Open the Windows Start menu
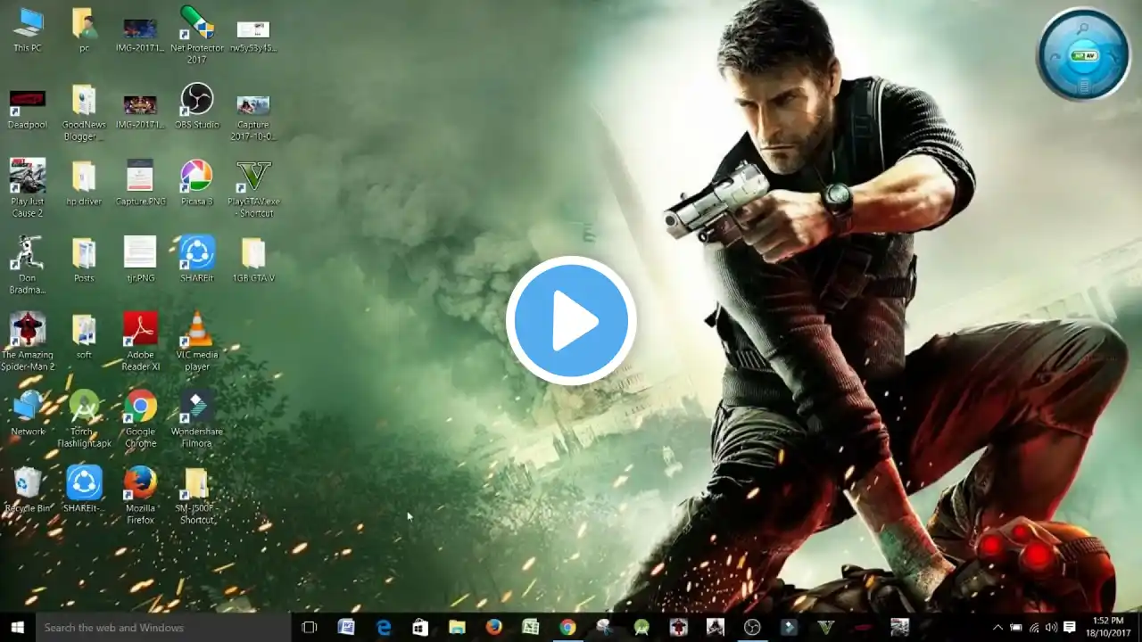Screen dimensions: 1142x642 click(17, 628)
